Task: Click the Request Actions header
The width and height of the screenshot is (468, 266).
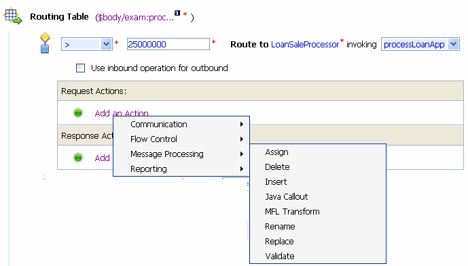Action: click(x=260, y=91)
